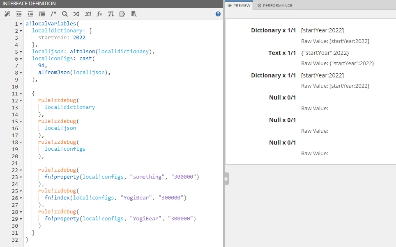This screenshot has width=396, height=247.
Task: Switch to the PERFORMANCE tab
Action: pyautogui.click(x=275, y=5)
